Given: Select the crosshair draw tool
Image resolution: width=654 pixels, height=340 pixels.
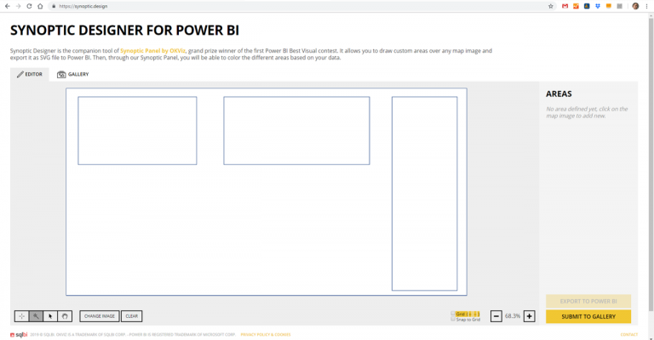Looking at the screenshot, I should pos(21,316).
